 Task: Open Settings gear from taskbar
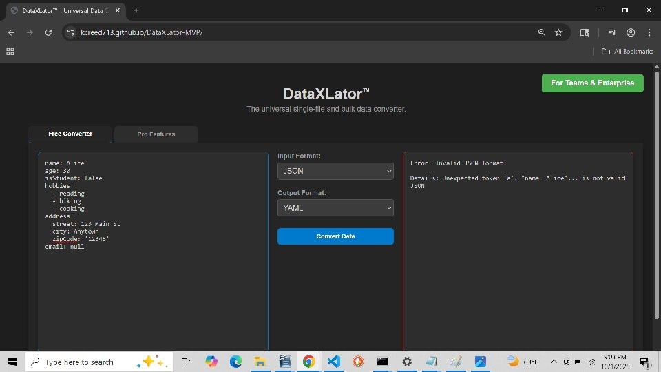[x=407, y=362]
